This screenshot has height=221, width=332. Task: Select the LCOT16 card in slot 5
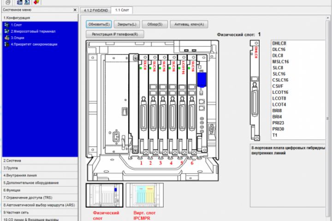(183, 105)
